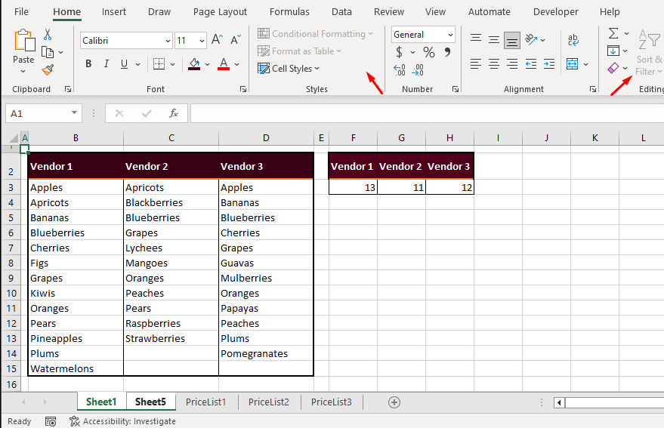Toggle Center horizontal alignment

[494, 64]
